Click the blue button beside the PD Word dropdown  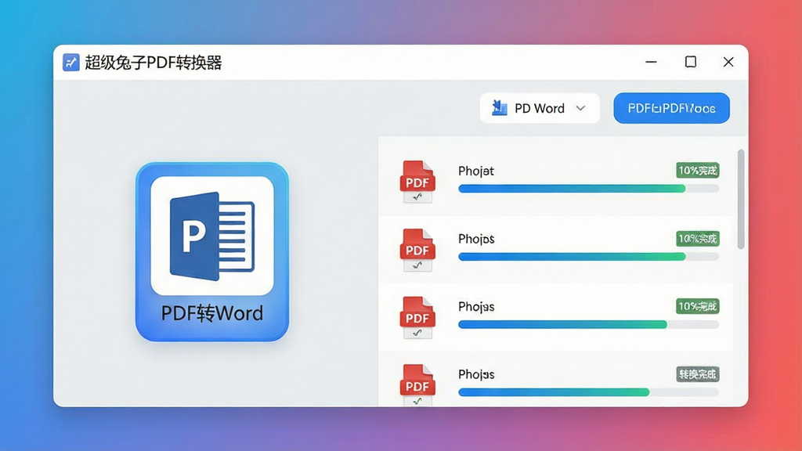click(671, 108)
